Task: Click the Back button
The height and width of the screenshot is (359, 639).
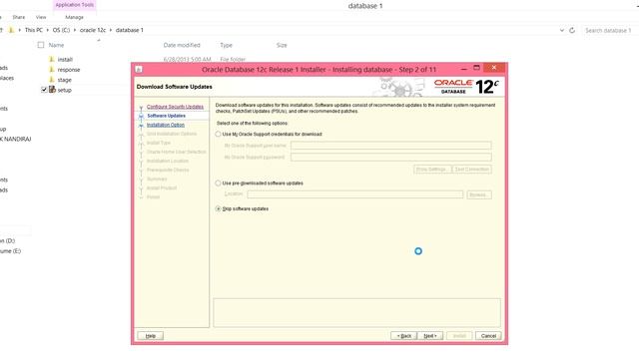Action: point(403,336)
